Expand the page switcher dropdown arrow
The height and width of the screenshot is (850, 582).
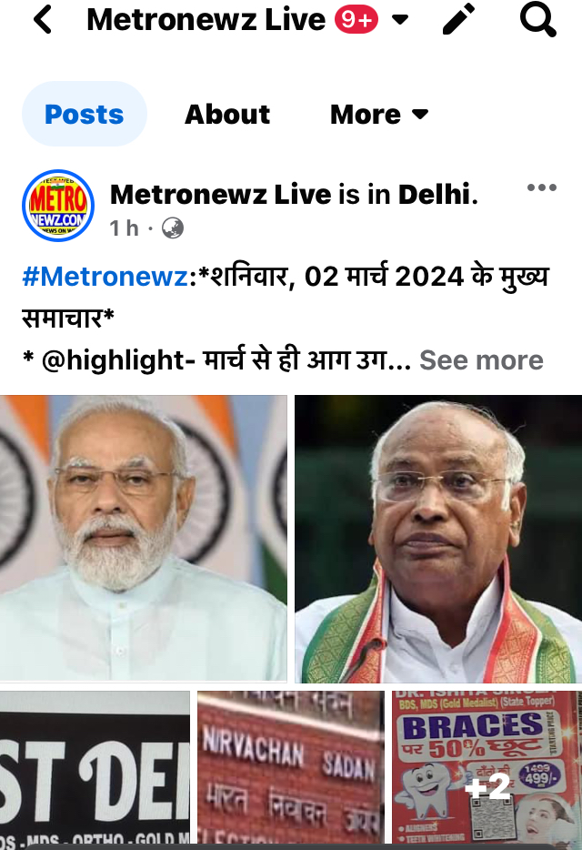[x=400, y=20]
